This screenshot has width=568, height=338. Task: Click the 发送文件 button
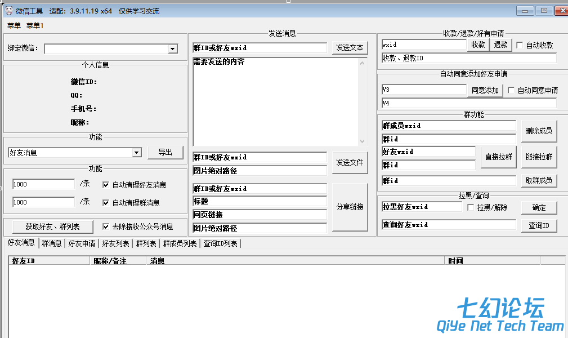coord(350,162)
